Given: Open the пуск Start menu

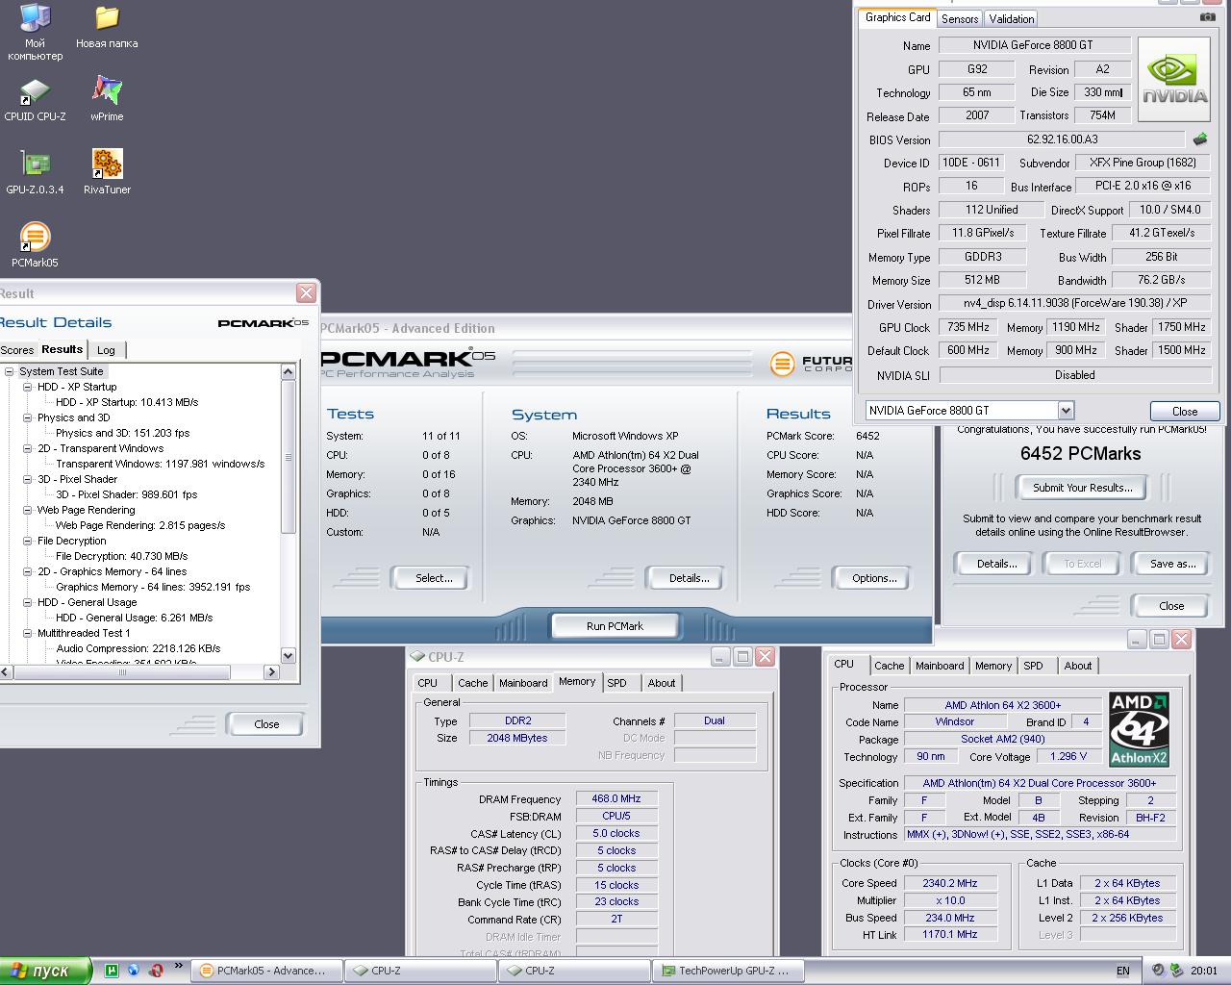Looking at the screenshot, I should pos(45,971).
